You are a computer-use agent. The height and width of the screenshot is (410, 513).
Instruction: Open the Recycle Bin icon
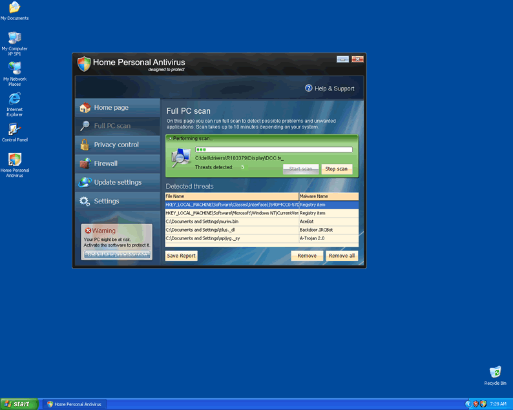(495, 373)
